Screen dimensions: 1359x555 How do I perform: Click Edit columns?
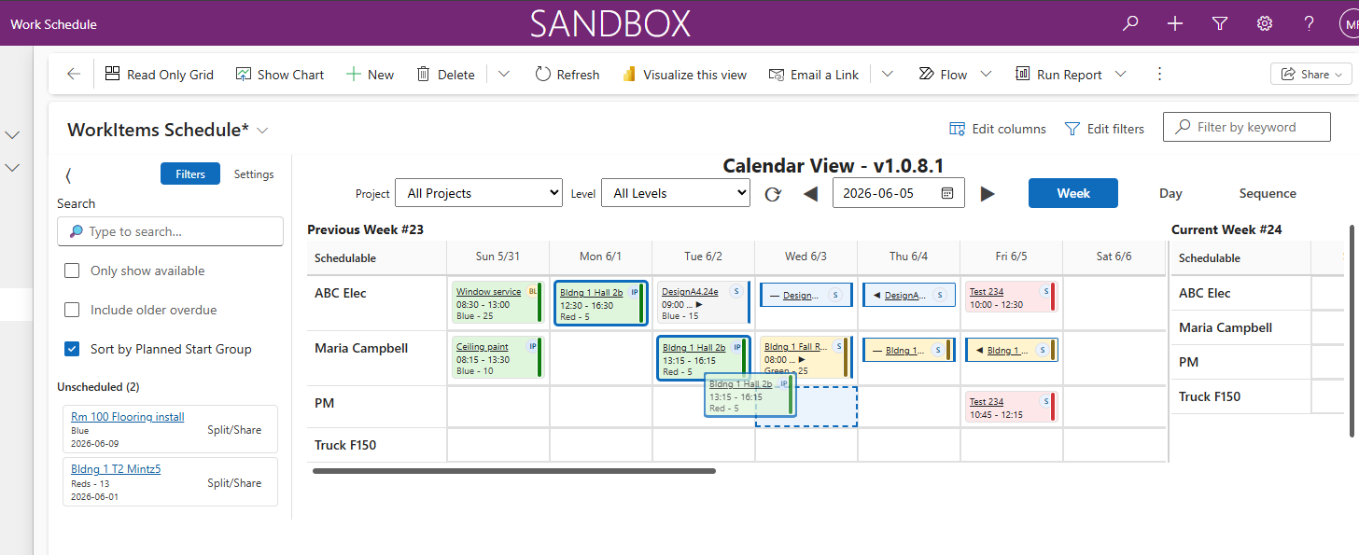[998, 129]
